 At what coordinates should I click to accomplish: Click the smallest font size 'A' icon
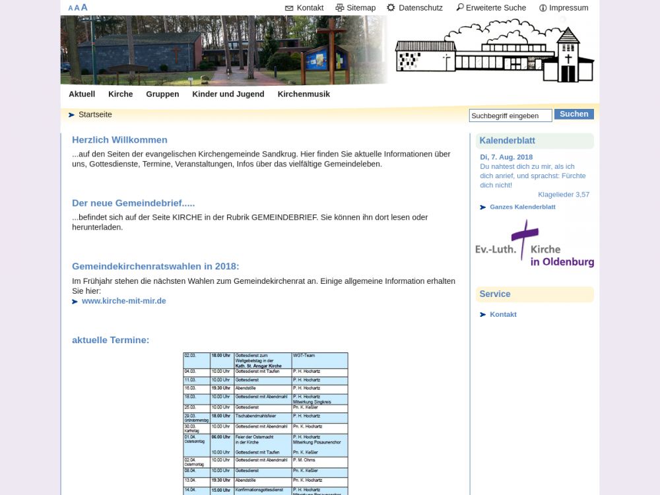click(71, 9)
